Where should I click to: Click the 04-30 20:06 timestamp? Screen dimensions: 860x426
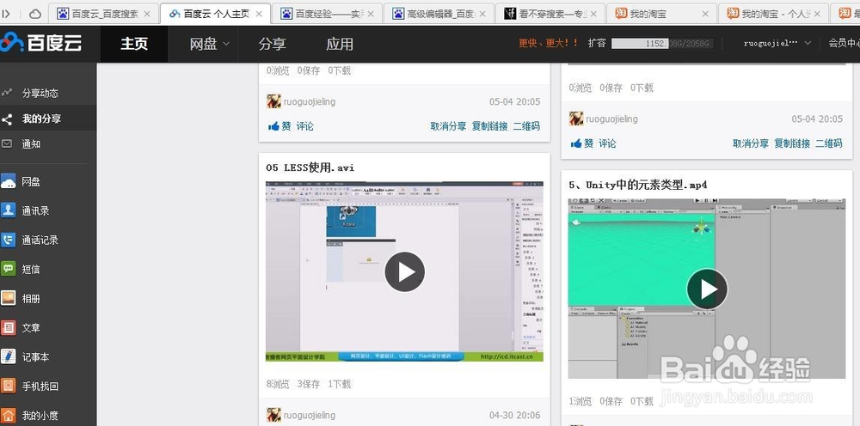coord(514,415)
